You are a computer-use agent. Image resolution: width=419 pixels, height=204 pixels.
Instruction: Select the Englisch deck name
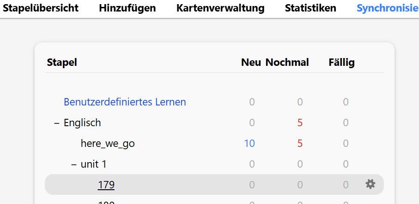point(82,123)
